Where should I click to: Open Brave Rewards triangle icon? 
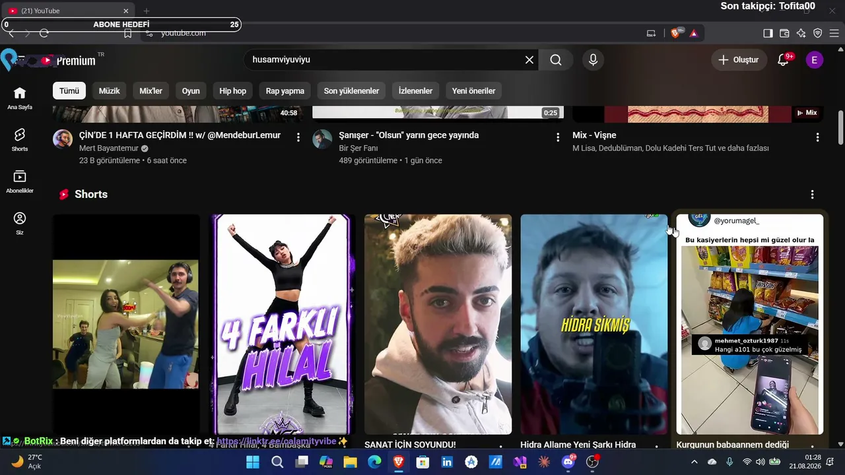[694, 33]
